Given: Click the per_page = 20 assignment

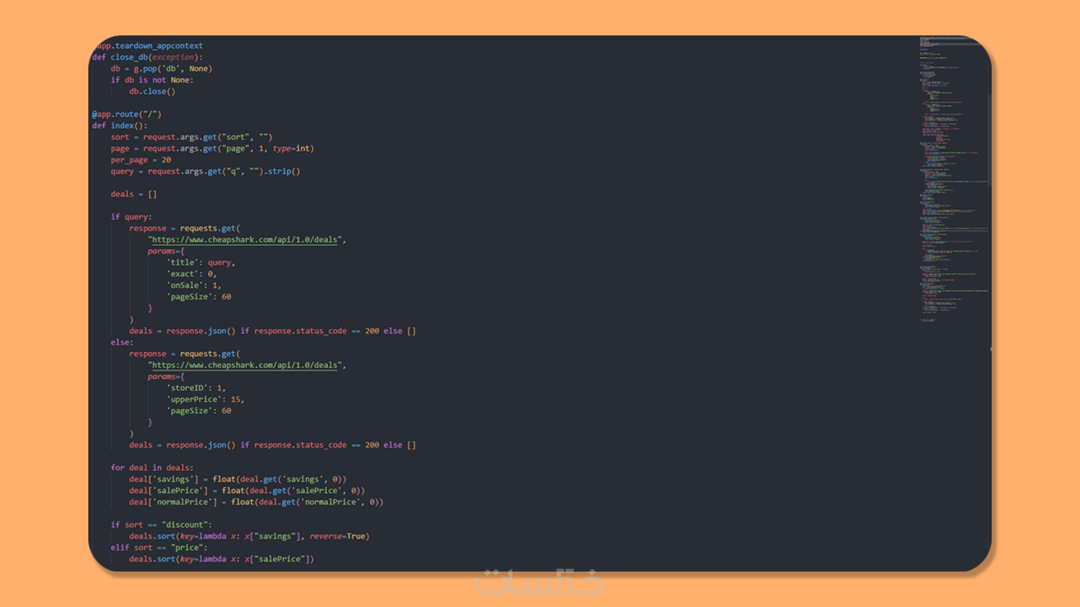Looking at the screenshot, I should point(141,160).
